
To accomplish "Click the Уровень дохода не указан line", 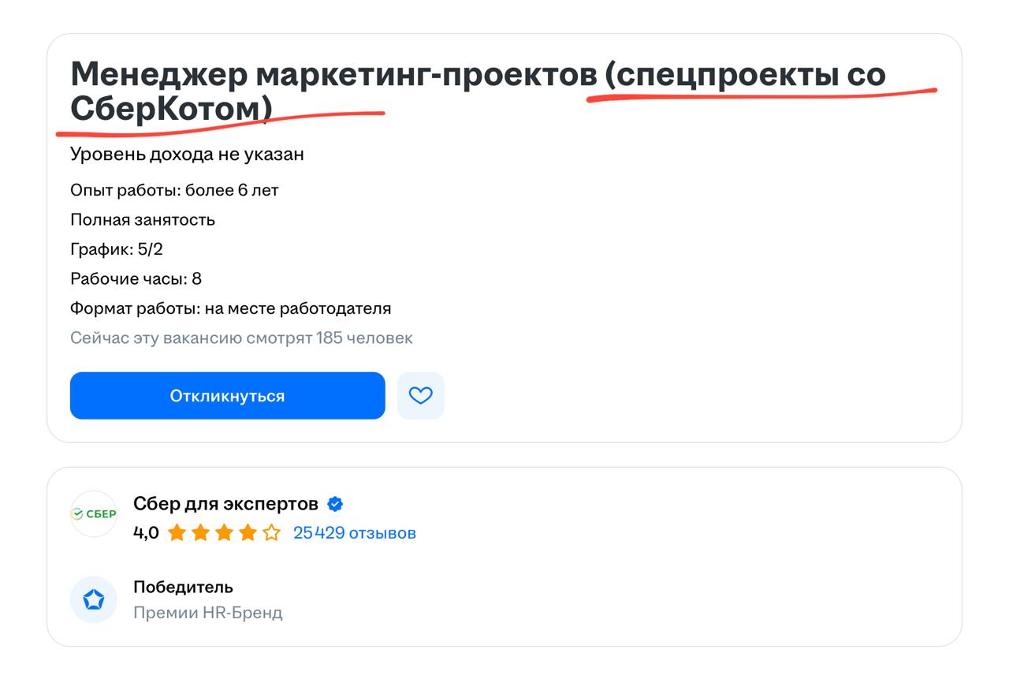I will click(187, 155).
